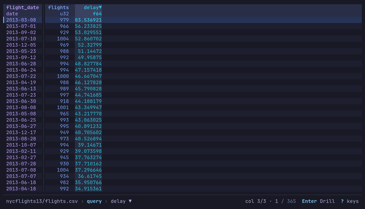Click delay value 35.950766
365x209 pixels.
(88, 182)
